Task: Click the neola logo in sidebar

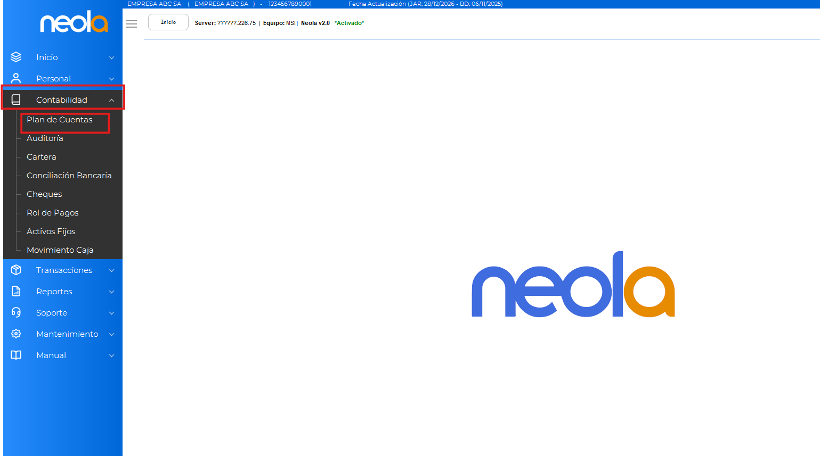Action: (74, 22)
